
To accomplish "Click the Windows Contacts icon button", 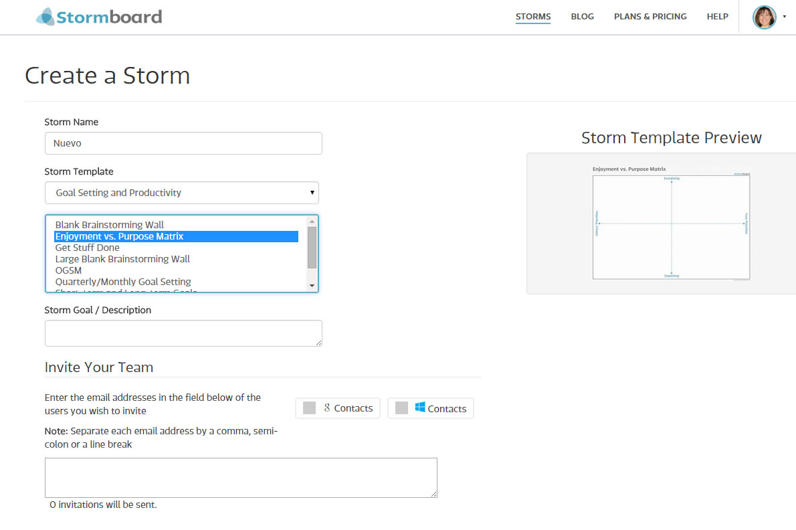I will [x=431, y=408].
